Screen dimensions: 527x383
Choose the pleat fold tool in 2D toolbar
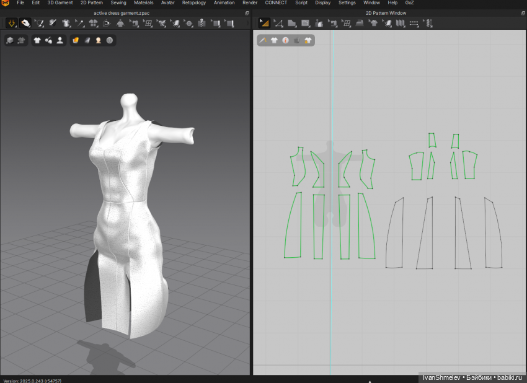click(x=400, y=23)
